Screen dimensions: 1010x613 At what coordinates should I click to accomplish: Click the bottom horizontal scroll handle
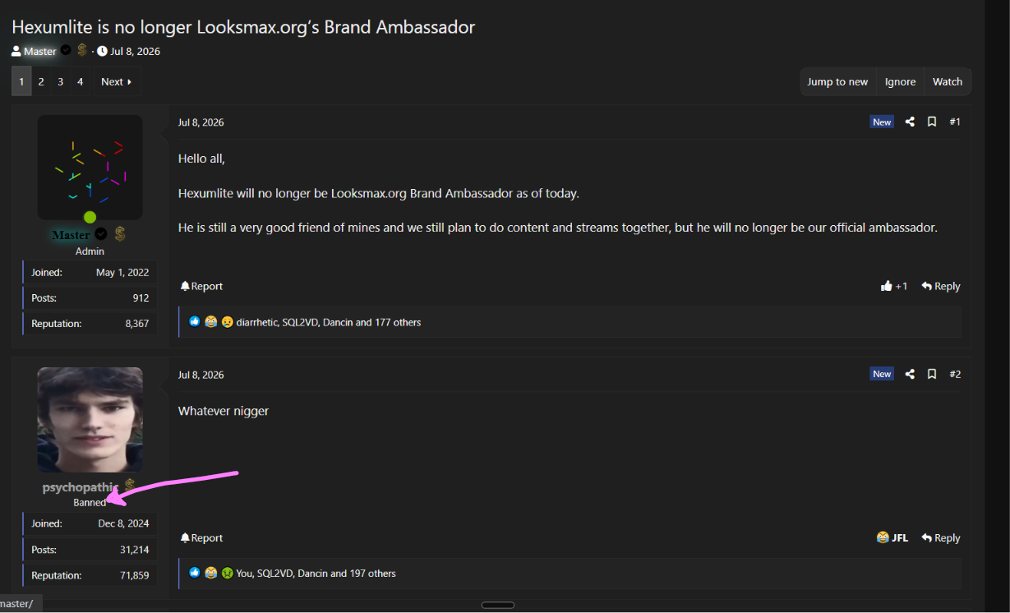click(498, 605)
